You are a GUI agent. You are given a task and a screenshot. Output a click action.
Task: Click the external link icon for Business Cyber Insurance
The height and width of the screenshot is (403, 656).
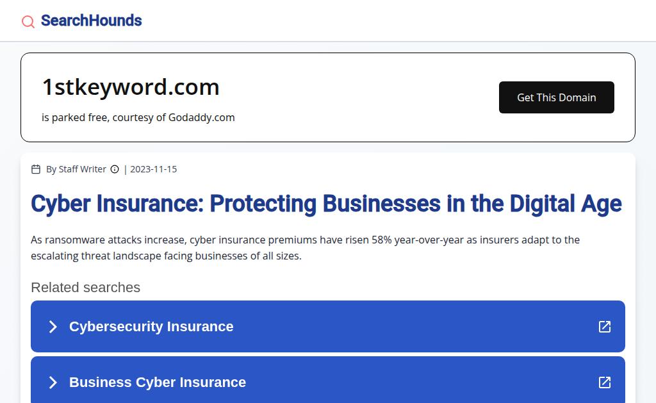click(604, 382)
